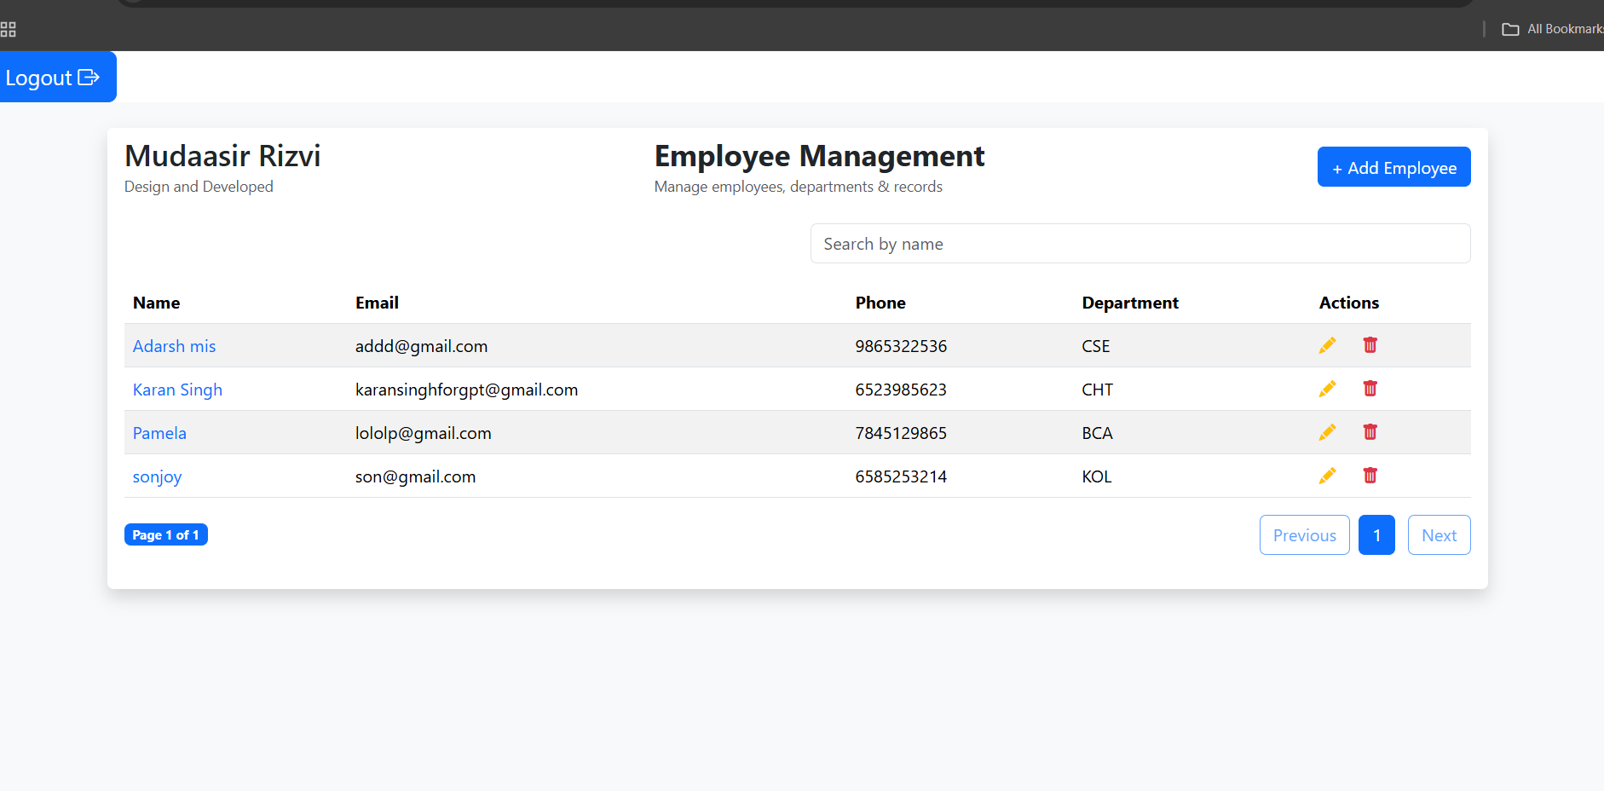This screenshot has height=791, width=1604.
Task: Edit Pamela's record with the pencil icon
Action: pyautogui.click(x=1327, y=432)
